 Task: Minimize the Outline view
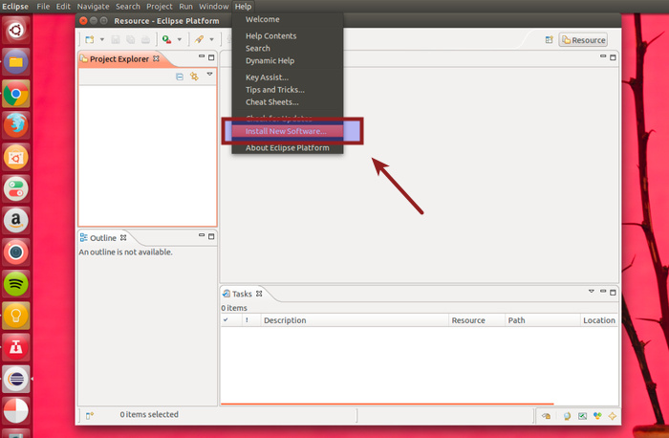point(202,235)
